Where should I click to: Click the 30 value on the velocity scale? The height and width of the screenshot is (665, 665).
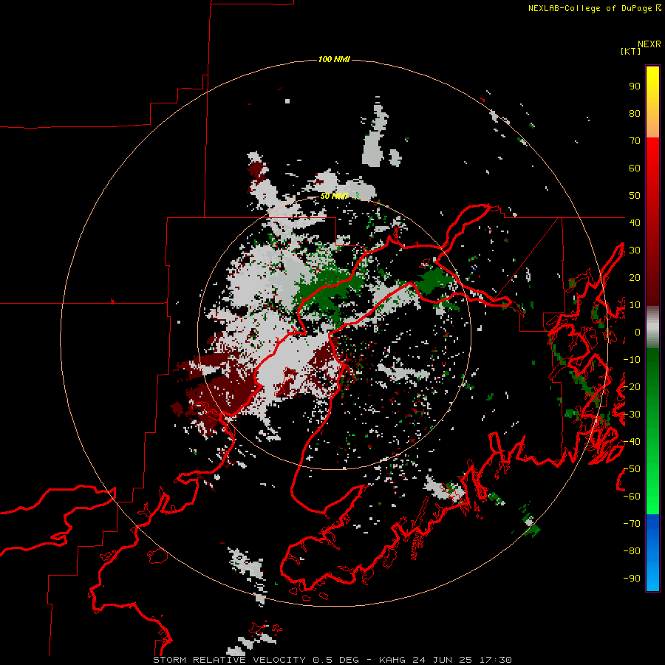pyautogui.click(x=635, y=250)
